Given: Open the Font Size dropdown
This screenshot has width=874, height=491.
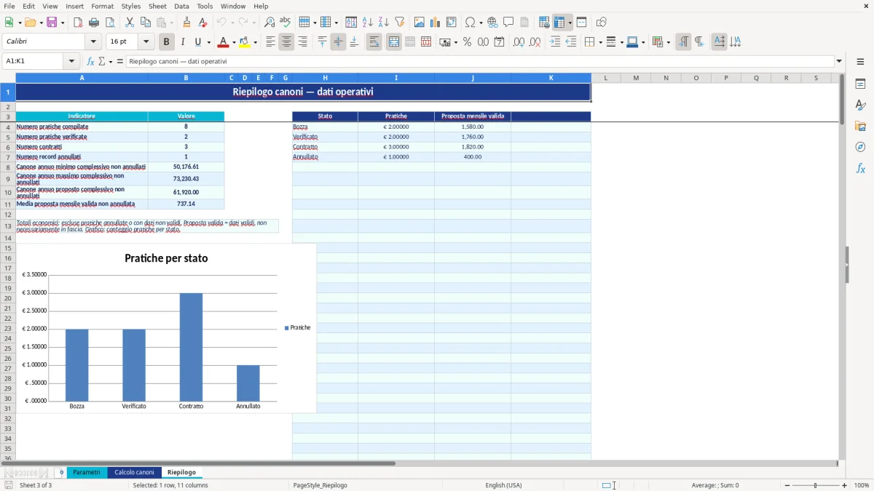Looking at the screenshot, I should click(146, 42).
